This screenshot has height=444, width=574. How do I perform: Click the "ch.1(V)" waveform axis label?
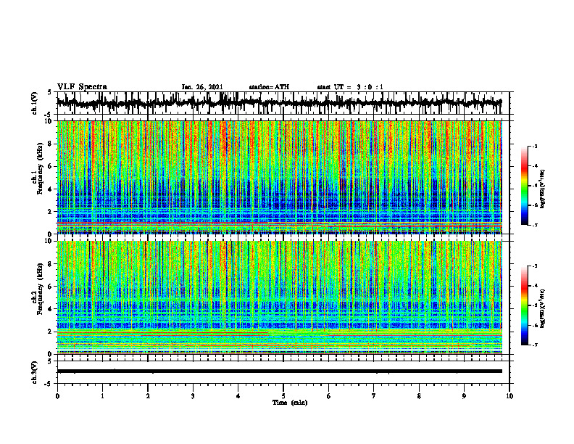click(x=35, y=103)
